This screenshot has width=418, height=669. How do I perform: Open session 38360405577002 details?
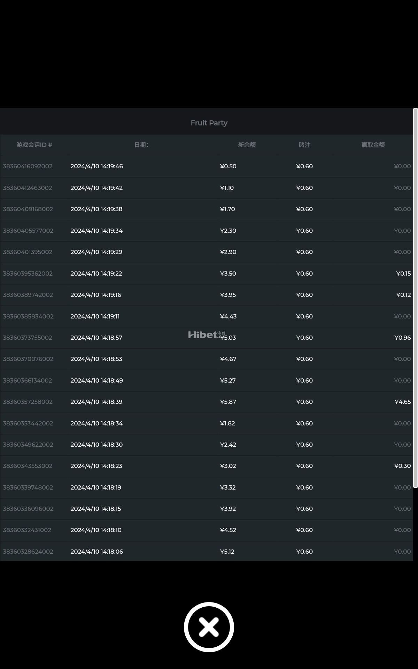coord(28,231)
